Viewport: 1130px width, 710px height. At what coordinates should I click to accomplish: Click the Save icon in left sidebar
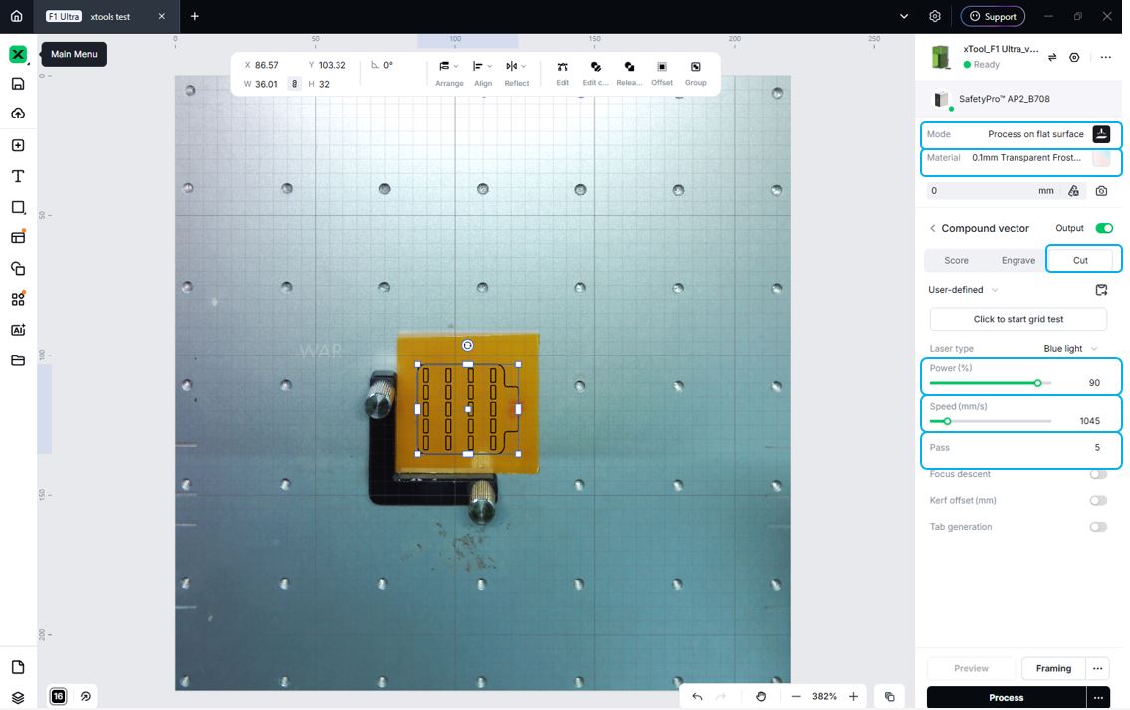(x=18, y=84)
